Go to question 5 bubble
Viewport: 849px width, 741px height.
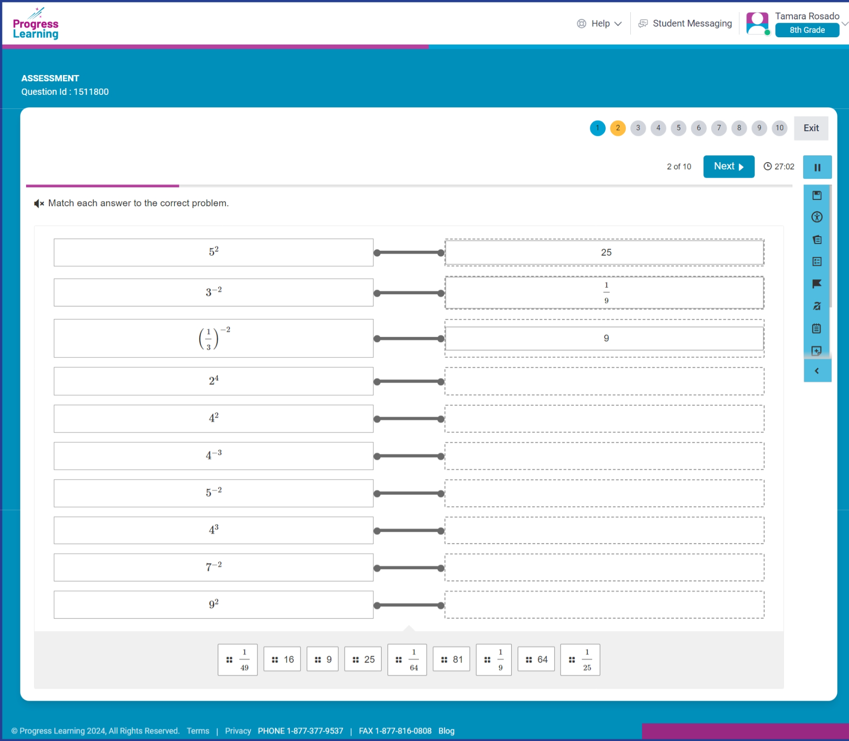click(x=679, y=128)
